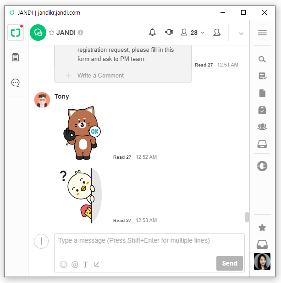The height and width of the screenshot is (283, 281).
Task: Open the round connect integrations icon
Action: [262, 166]
